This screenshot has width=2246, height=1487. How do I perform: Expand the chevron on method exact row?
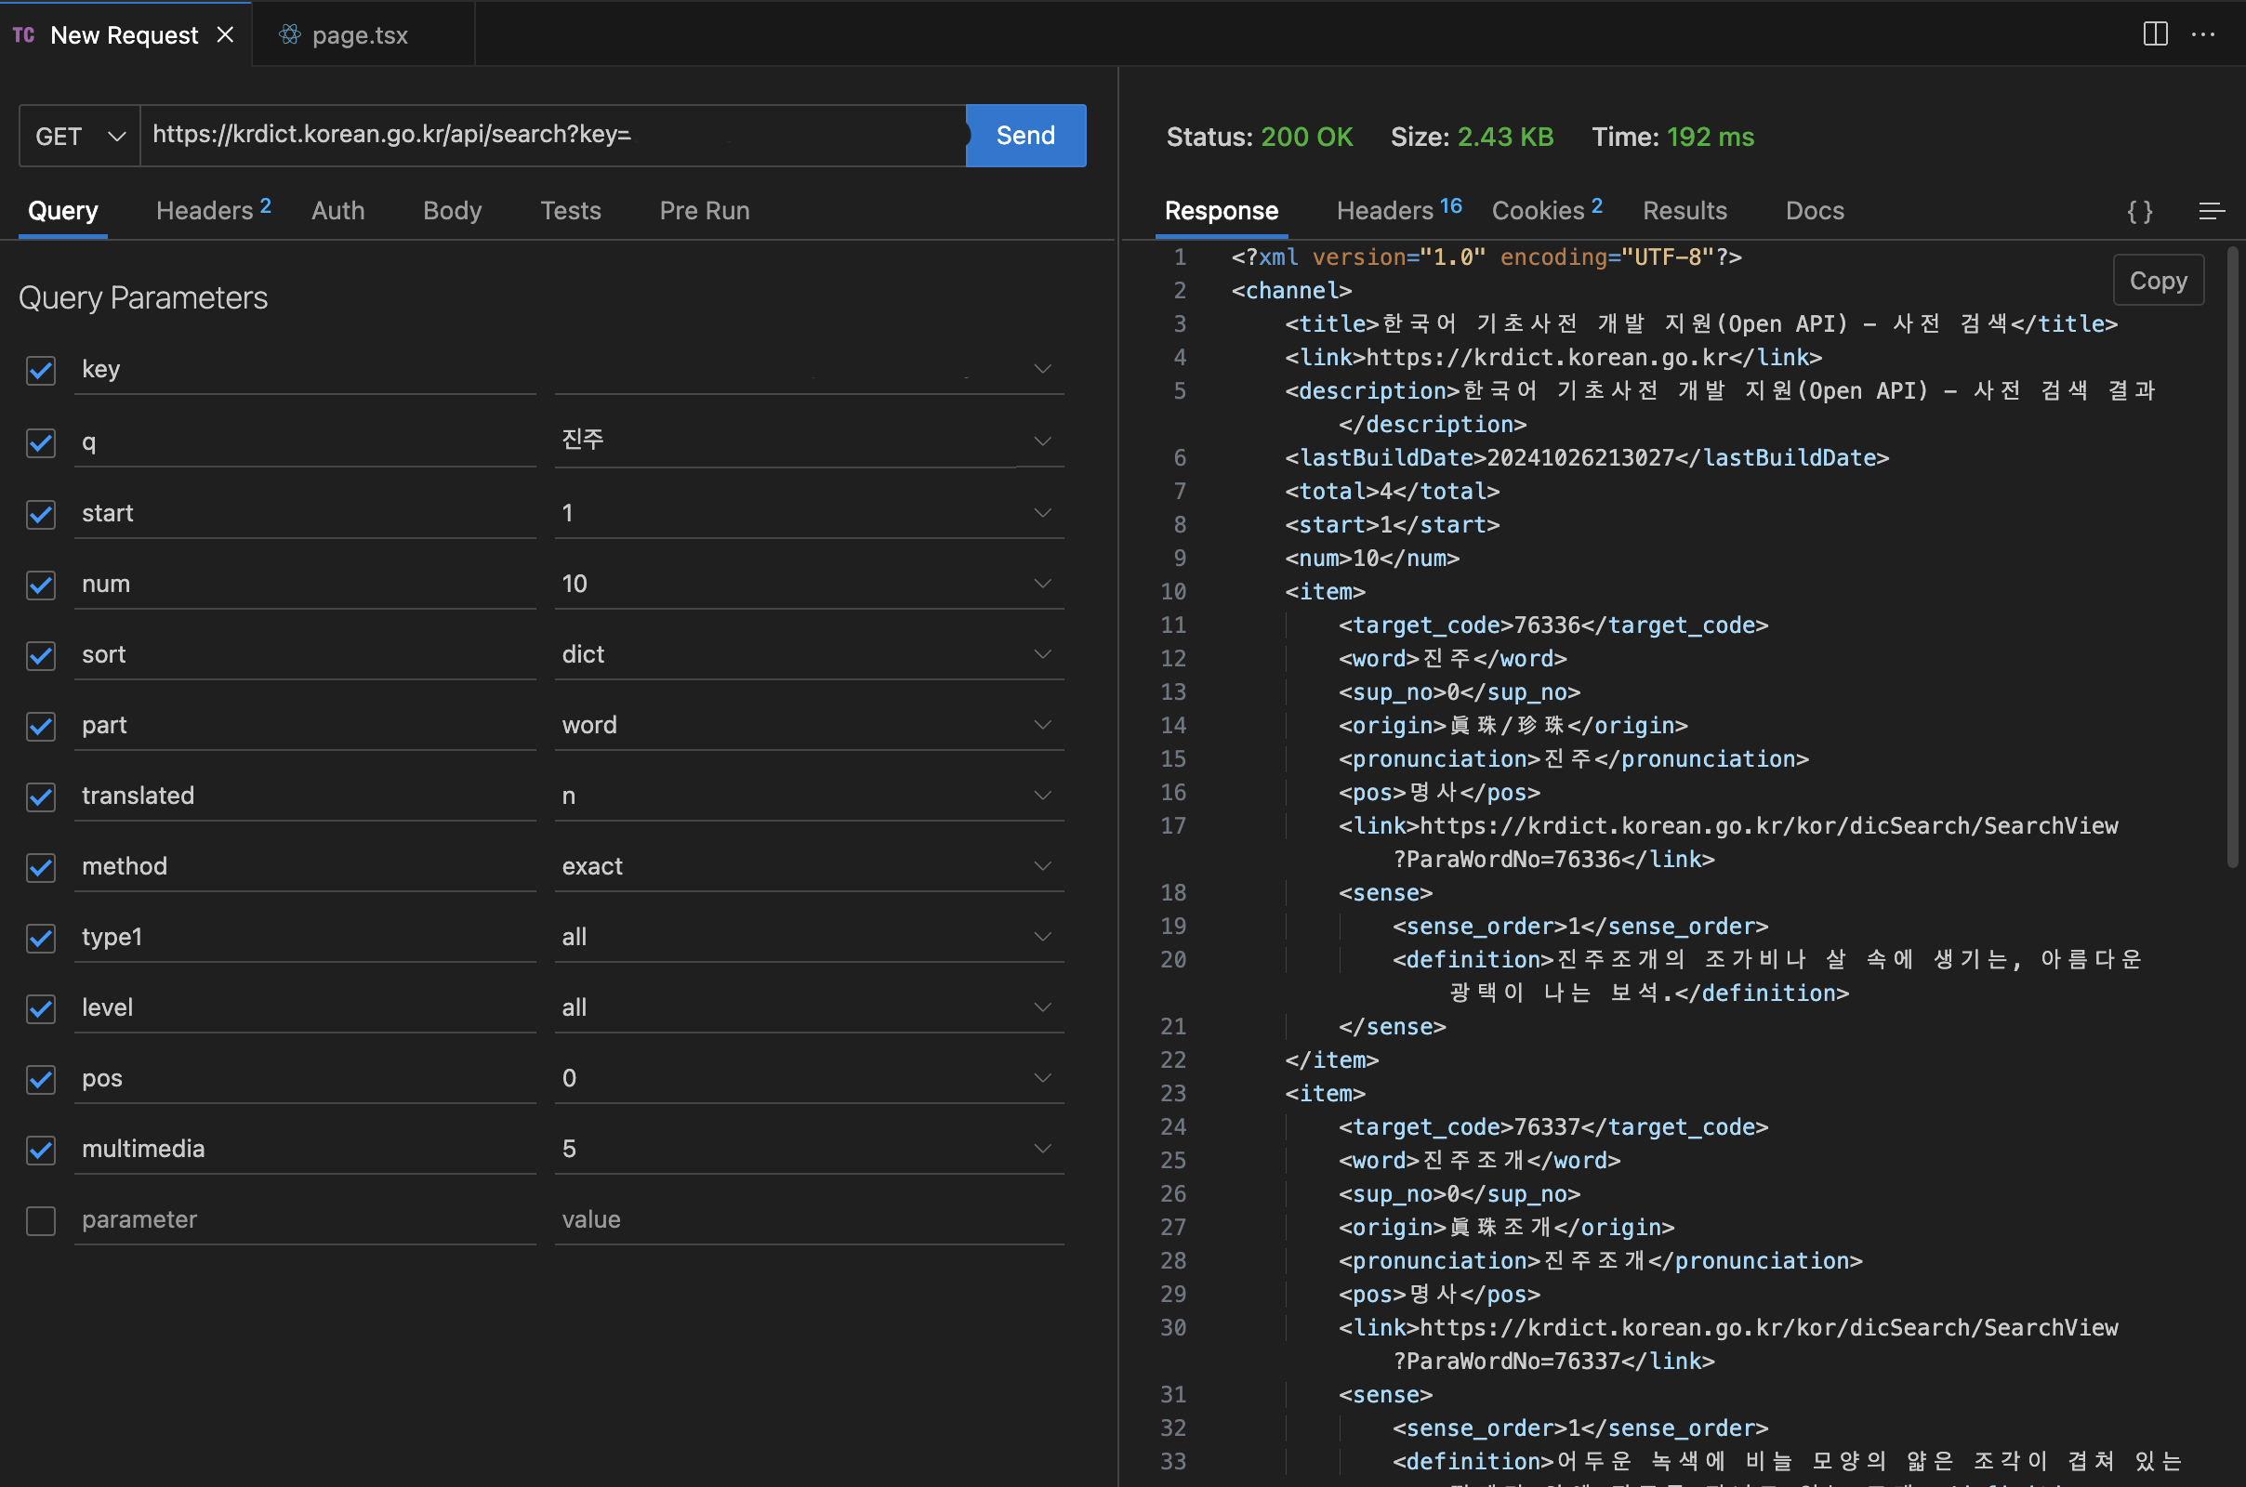click(1041, 866)
